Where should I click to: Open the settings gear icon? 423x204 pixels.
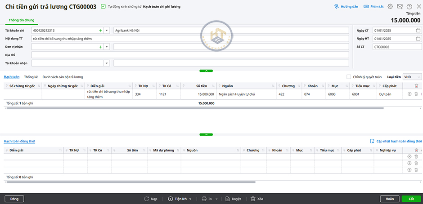[390, 7]
